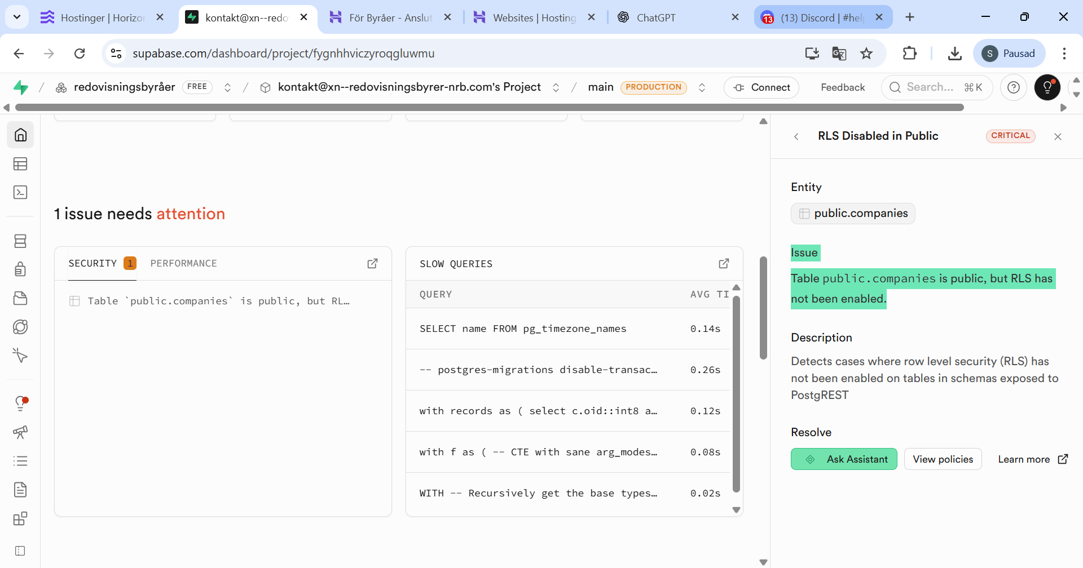Close the ChatGPT browser tab
The image size is (1083, 568).
[x=735, y=17]
